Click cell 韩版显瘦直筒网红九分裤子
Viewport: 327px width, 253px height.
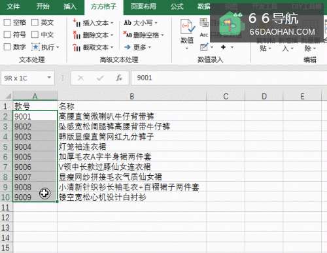point(131,137)
